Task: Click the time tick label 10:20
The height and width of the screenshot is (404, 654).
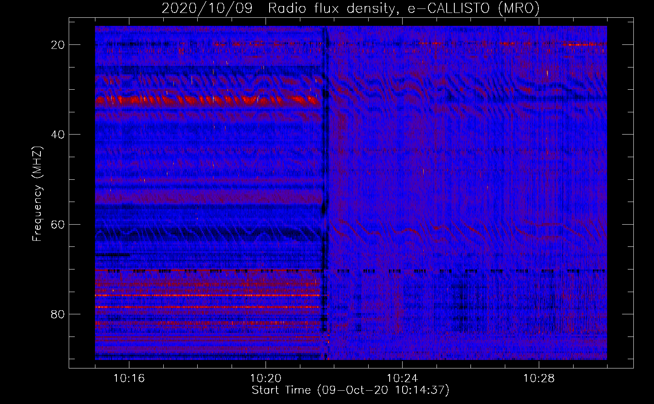Action: point(266,378)
